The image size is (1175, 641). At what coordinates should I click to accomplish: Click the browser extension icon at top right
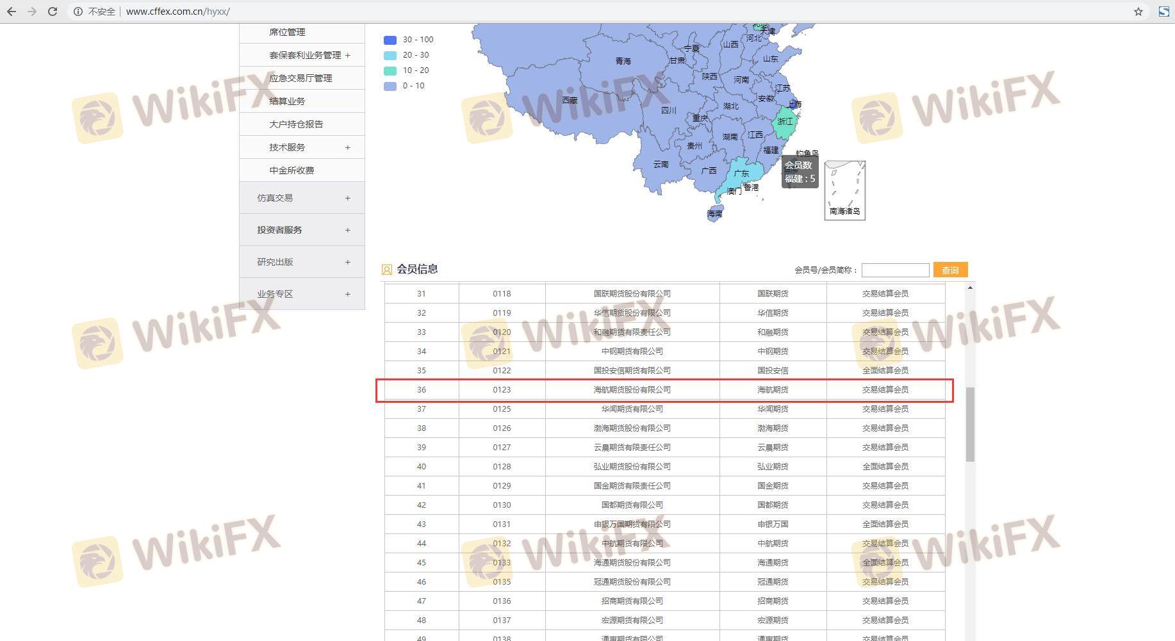(x=1163, y=12)
